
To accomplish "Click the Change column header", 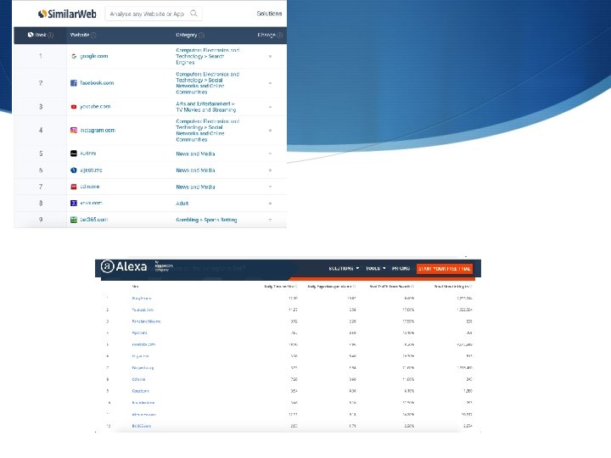I will [x=270, y=35].
